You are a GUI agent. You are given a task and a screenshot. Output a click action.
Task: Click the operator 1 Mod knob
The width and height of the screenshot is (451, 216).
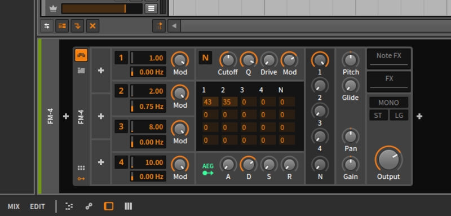(180, 60)
